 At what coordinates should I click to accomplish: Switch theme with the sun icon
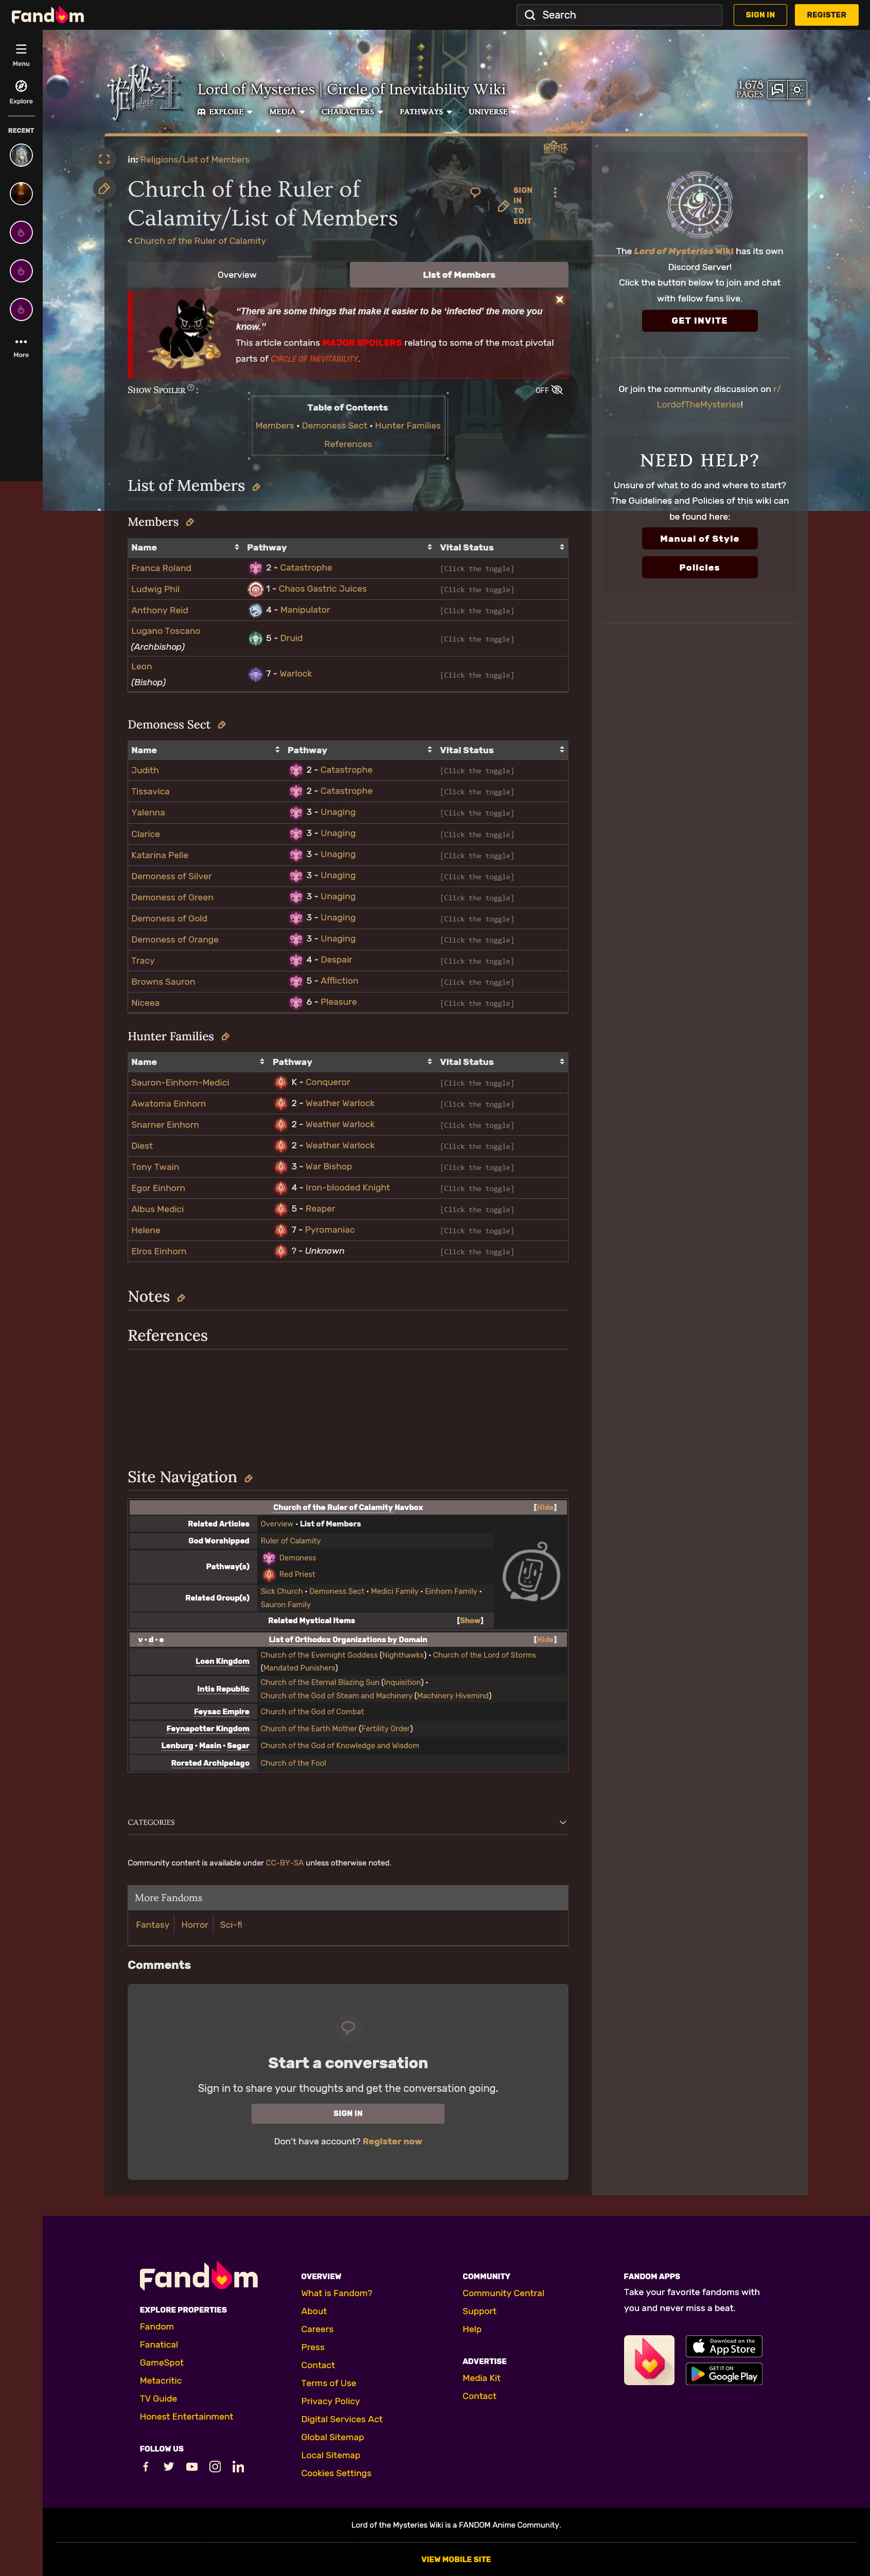point(797,89)
